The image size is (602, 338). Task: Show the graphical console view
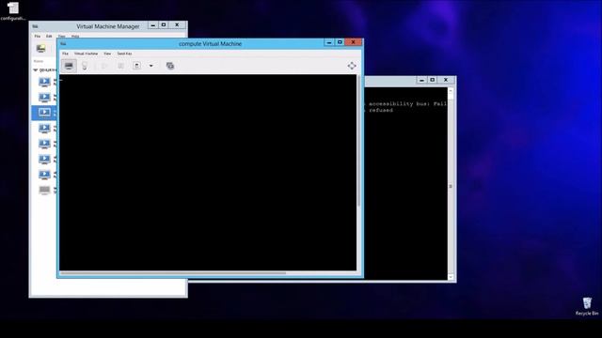point(69,66)
